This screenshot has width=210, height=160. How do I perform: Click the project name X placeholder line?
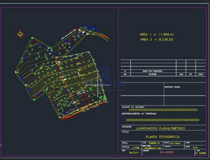[x=163, y=120]
